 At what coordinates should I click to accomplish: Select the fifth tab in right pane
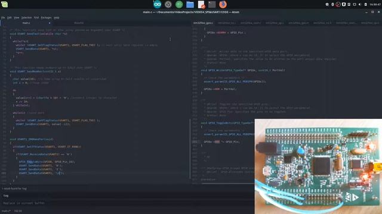298,23
